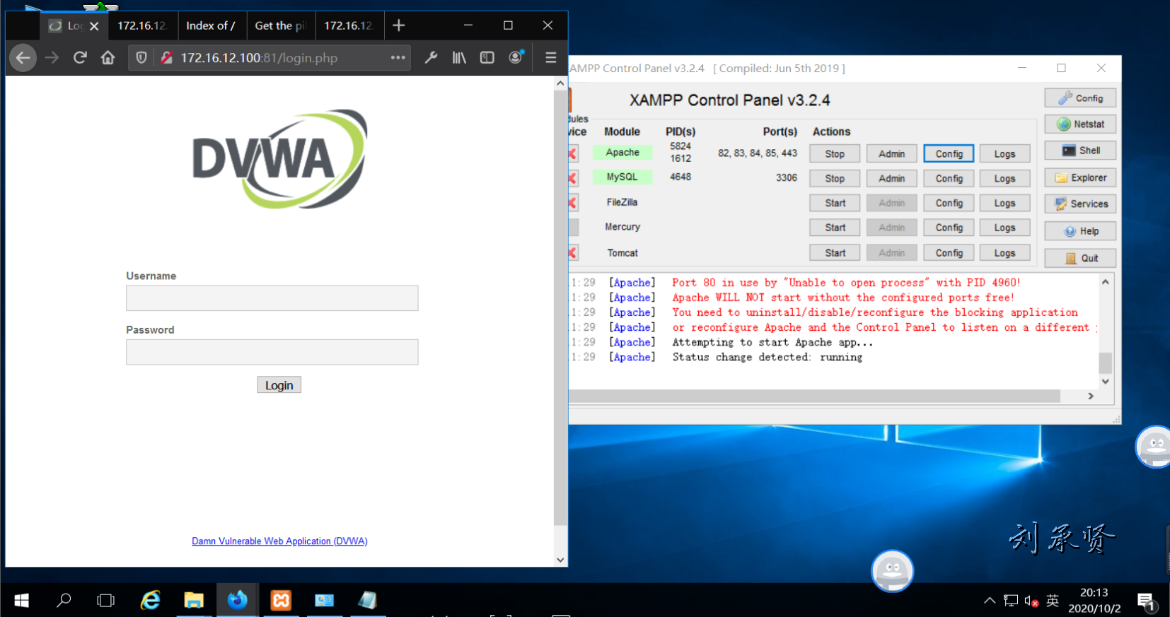
Task: Toggle Apache service install checkbox
Action: (x=573, y=153)
